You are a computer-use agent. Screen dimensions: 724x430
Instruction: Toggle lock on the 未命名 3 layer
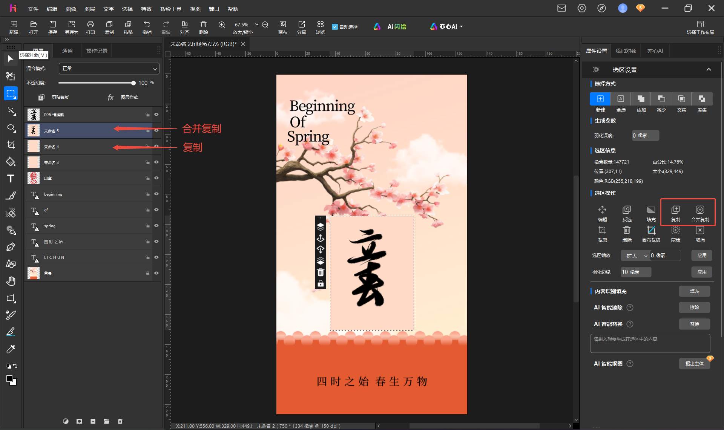[x=147, y=162]
